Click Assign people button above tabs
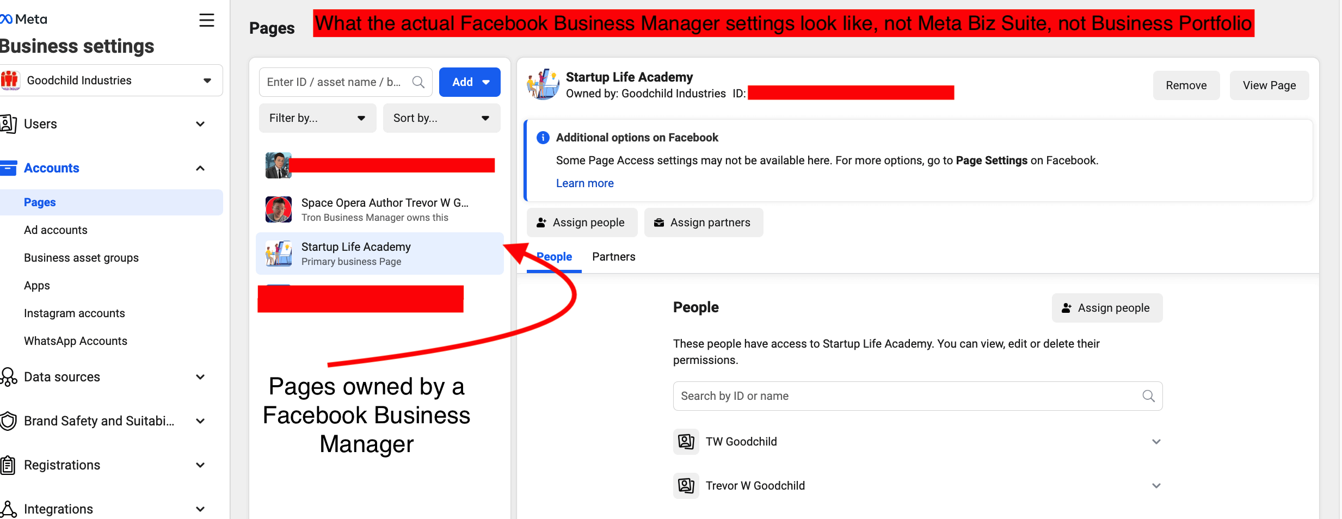Screen dimensions: 1342x519 click(582, 223)
